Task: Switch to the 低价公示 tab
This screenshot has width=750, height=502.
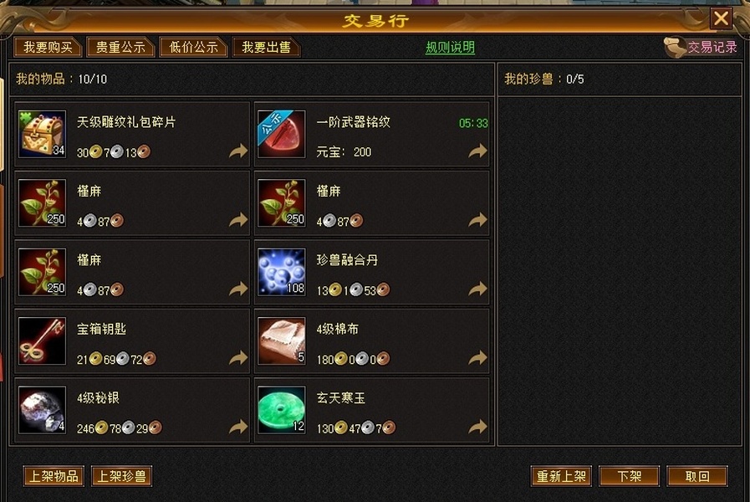Action: pyautogui.click(x=193, y=47)
